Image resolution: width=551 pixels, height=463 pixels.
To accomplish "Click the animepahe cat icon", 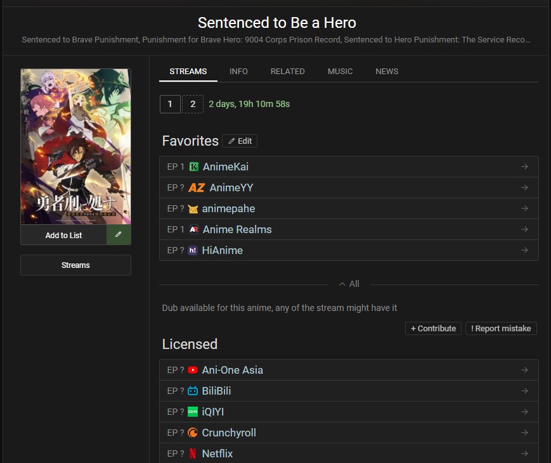I will 193,208.
